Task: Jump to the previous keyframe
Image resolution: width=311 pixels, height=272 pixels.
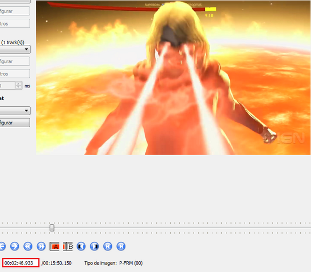Action: pyautogui.click(x=28, y=246)
